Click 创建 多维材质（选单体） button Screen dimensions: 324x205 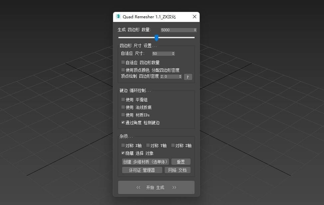(145, 161)
